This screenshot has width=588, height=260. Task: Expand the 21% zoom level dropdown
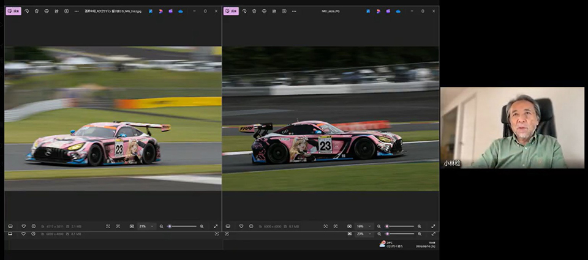point(146,226)
